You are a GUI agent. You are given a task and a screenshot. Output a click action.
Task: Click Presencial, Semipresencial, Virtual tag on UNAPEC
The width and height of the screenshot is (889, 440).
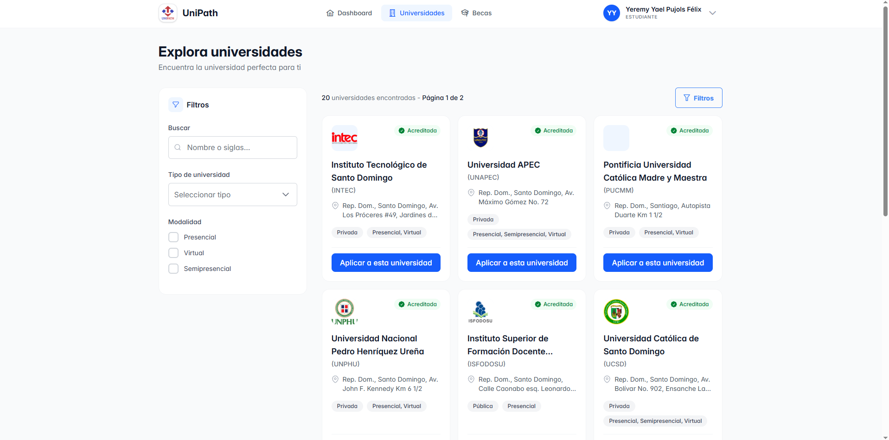[x=519, y=234]
